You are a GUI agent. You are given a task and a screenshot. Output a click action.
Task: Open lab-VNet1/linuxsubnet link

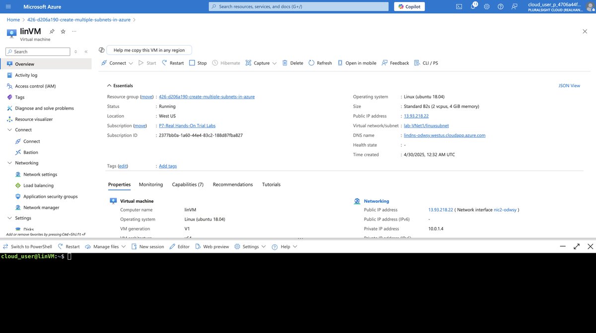(426, 126)
